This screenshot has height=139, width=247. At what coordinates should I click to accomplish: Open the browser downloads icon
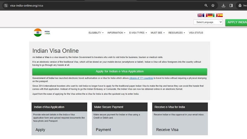pos(224,5)
